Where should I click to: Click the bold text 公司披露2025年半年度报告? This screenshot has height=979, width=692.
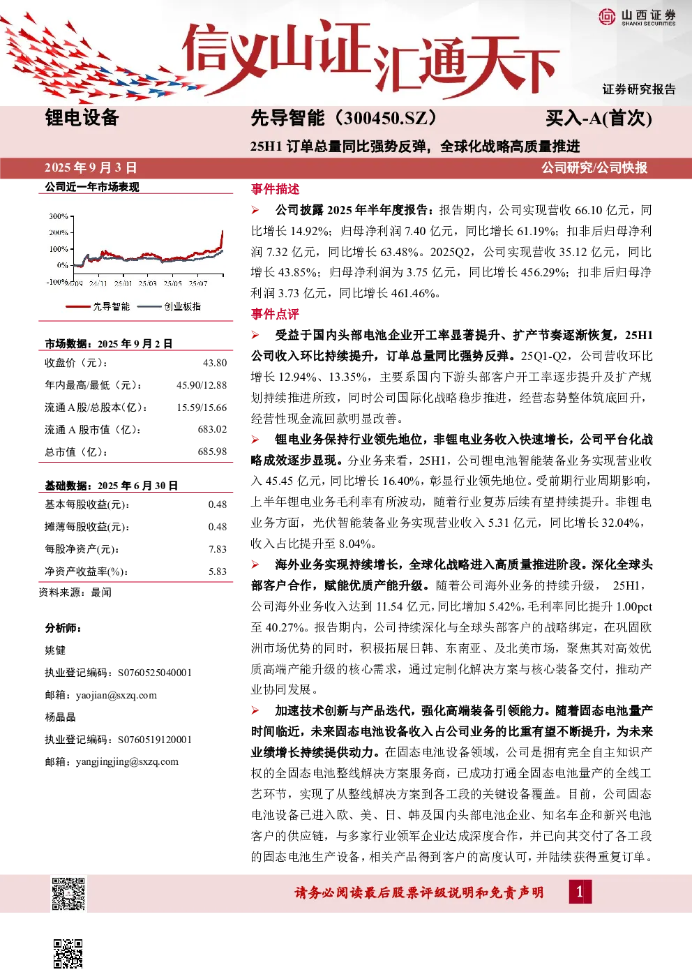pos(354,210)
